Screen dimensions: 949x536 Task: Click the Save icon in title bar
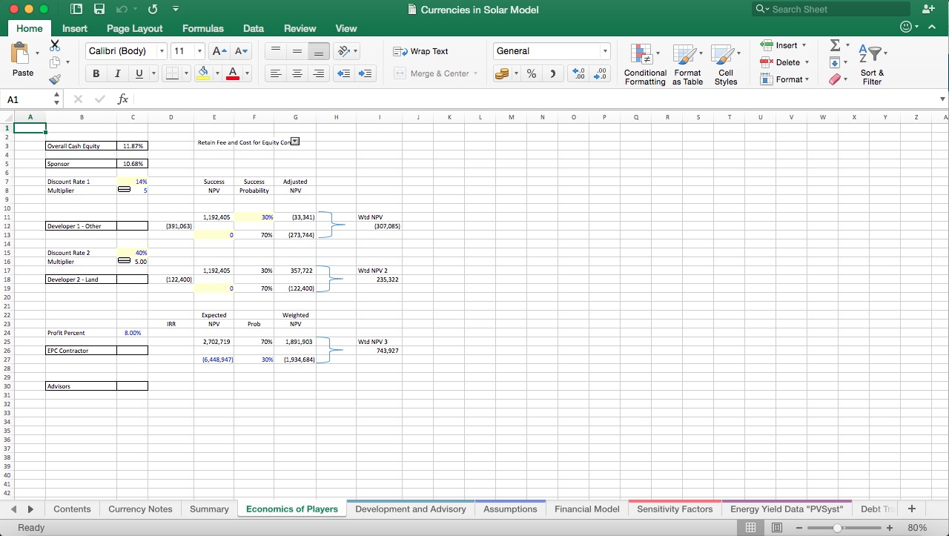(x=99, y=10)
